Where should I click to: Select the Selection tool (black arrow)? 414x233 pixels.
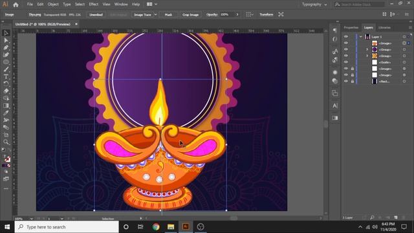coord(6,33)
